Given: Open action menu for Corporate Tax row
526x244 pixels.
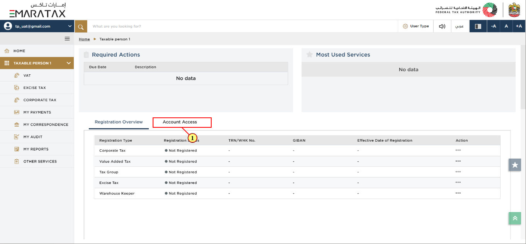Looking at the screenshot, I should pos(458,150).
